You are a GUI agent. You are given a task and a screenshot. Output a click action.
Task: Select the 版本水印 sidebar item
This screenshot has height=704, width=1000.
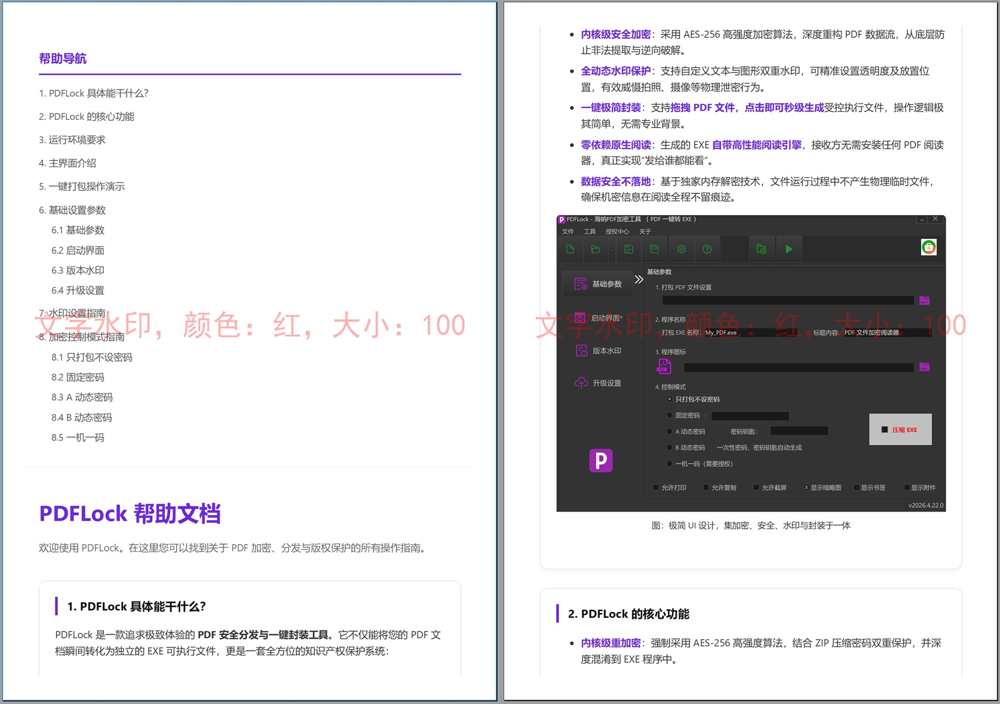tap(598, 351)
